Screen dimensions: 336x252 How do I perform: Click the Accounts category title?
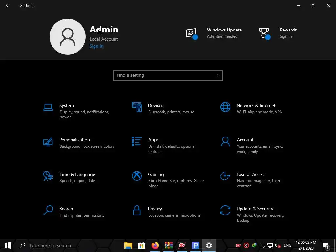(x=246, y=140)
